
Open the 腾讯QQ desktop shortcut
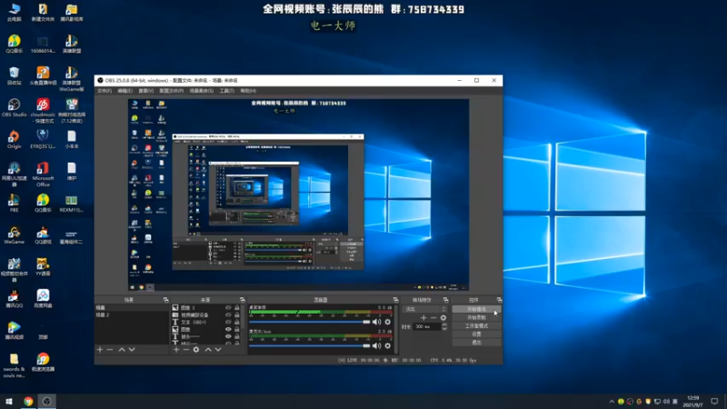click(x=14, y=299)
